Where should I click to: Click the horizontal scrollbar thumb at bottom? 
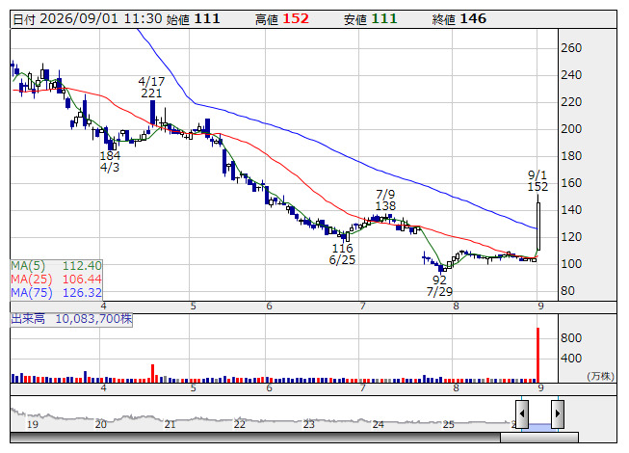click(539, 438)
